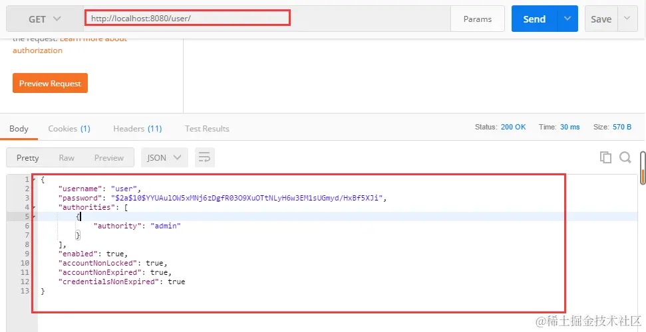Open the Test Results tab

coord(207,129)
